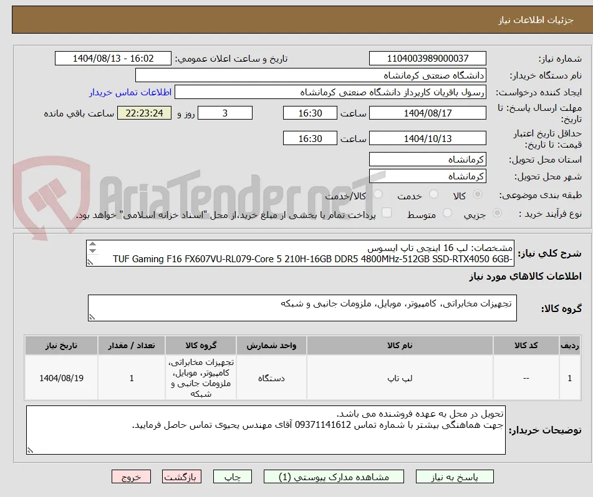
Task: Click the announcement date field 1404/08/13 - 16:02
Action: point(113,59)
